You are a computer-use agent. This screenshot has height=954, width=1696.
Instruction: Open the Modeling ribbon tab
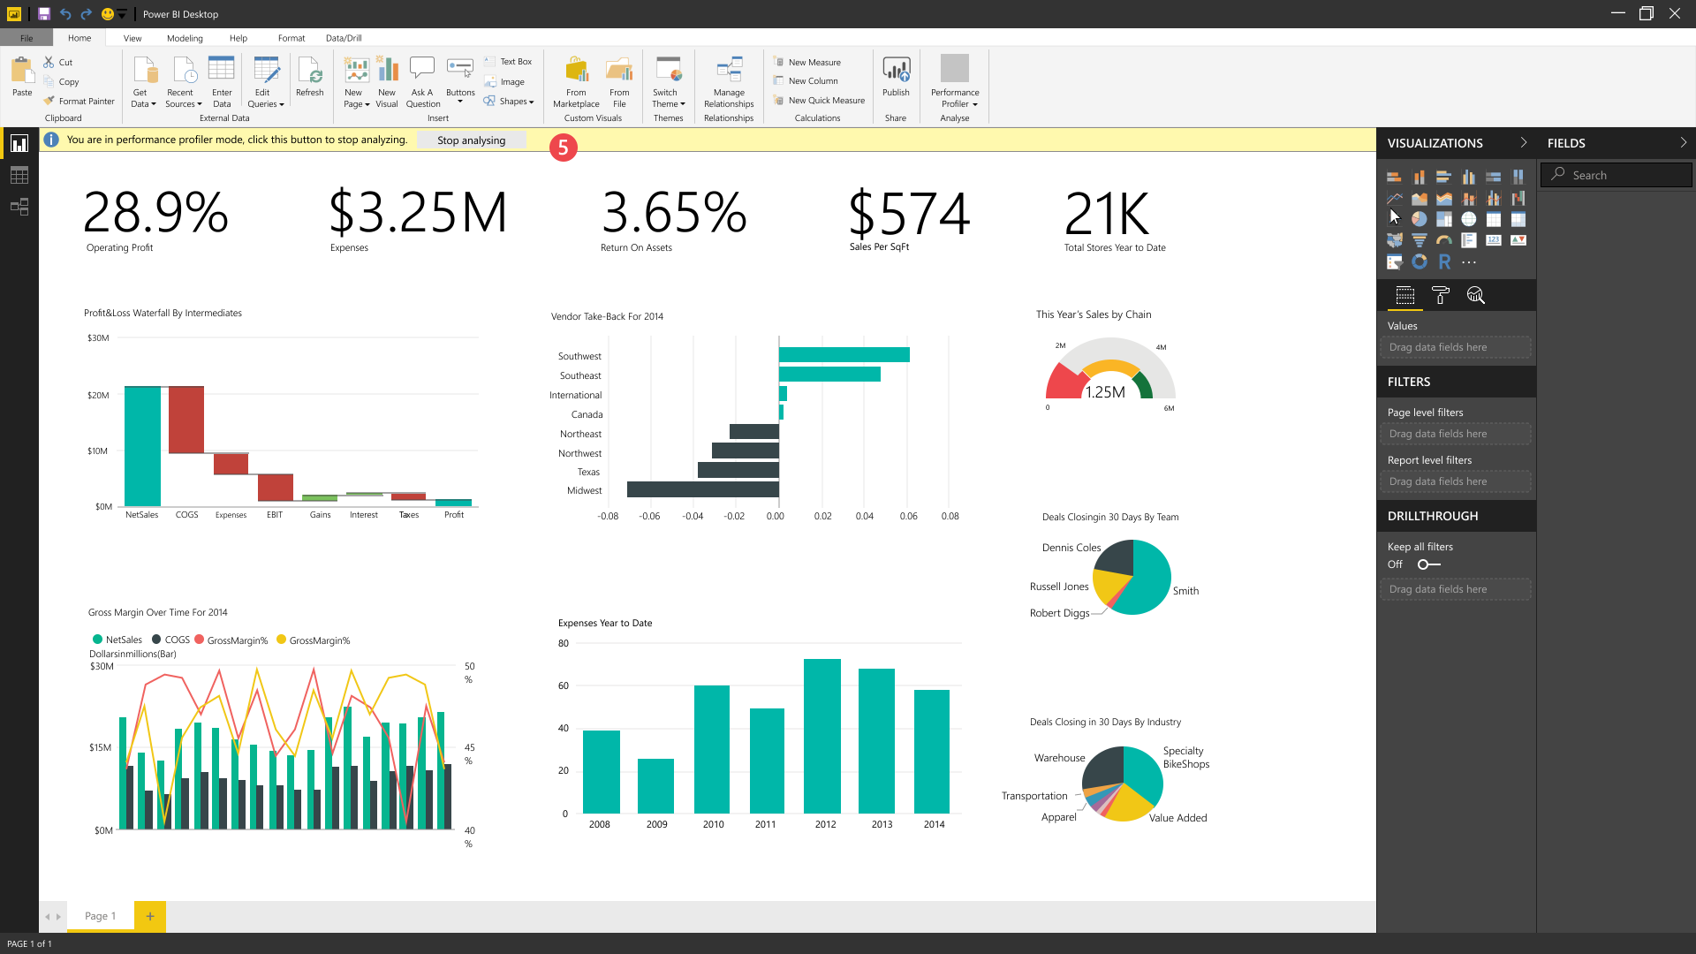(x=185, y=38)
